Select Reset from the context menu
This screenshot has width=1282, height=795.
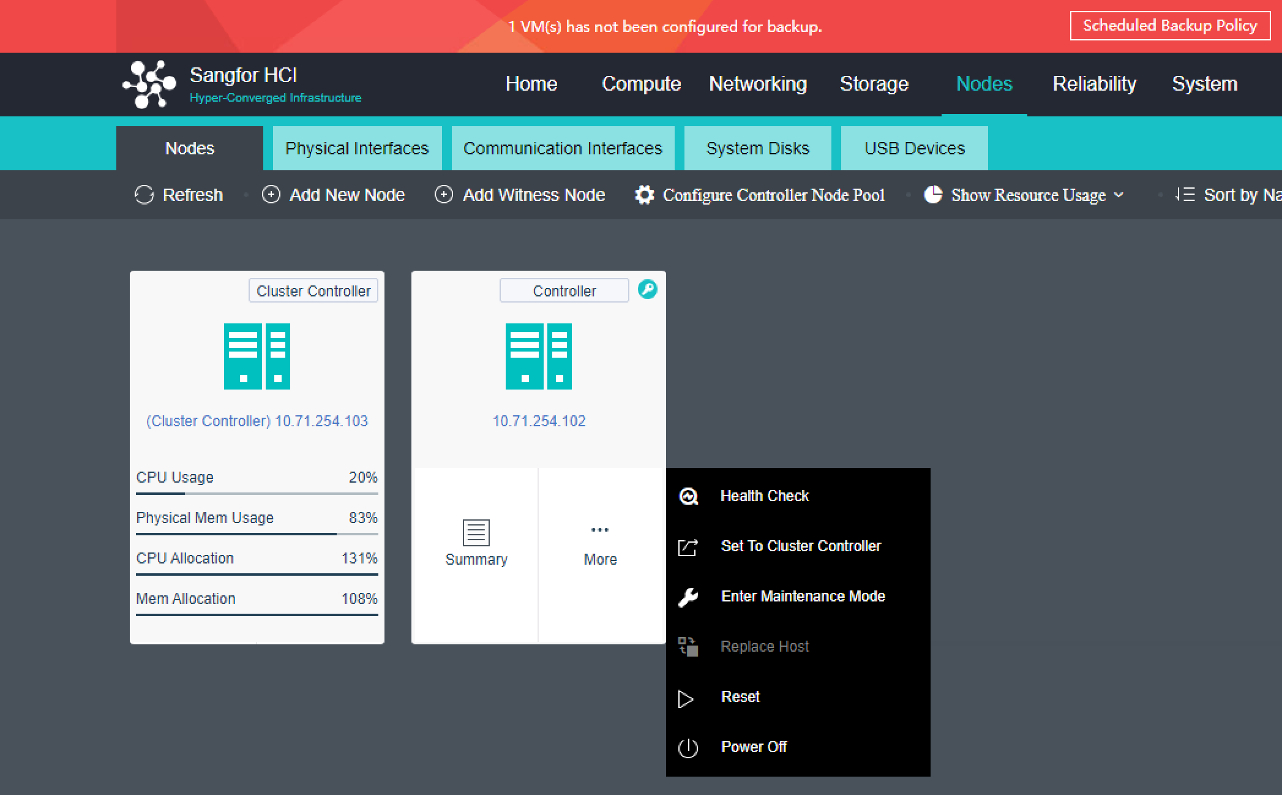pos(798,697)
